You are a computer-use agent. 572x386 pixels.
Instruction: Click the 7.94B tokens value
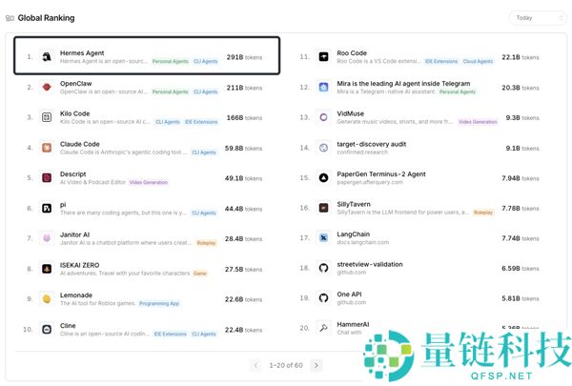pos(521,178)
